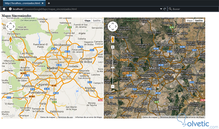Click the Fuenlabrada label on the satellite map
This screenshot has height=129, width=219.
click(x=140, y=92)
